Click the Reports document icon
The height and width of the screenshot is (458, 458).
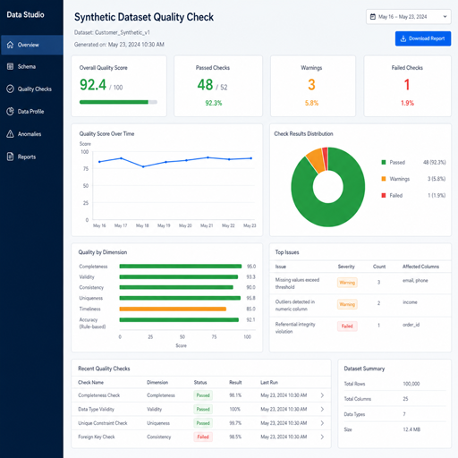(x=10, y=157)
